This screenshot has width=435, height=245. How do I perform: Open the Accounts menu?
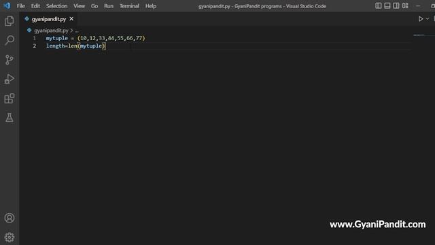(x=9, y=218)
